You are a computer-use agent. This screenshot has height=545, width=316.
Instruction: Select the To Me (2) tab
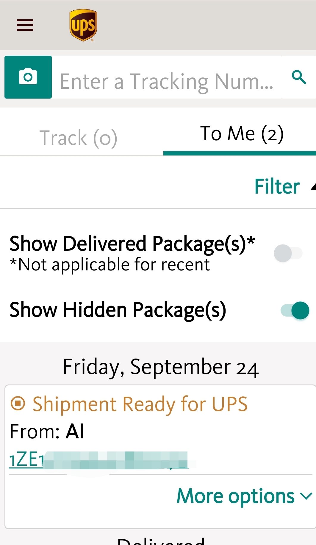[x=242, y=133]
